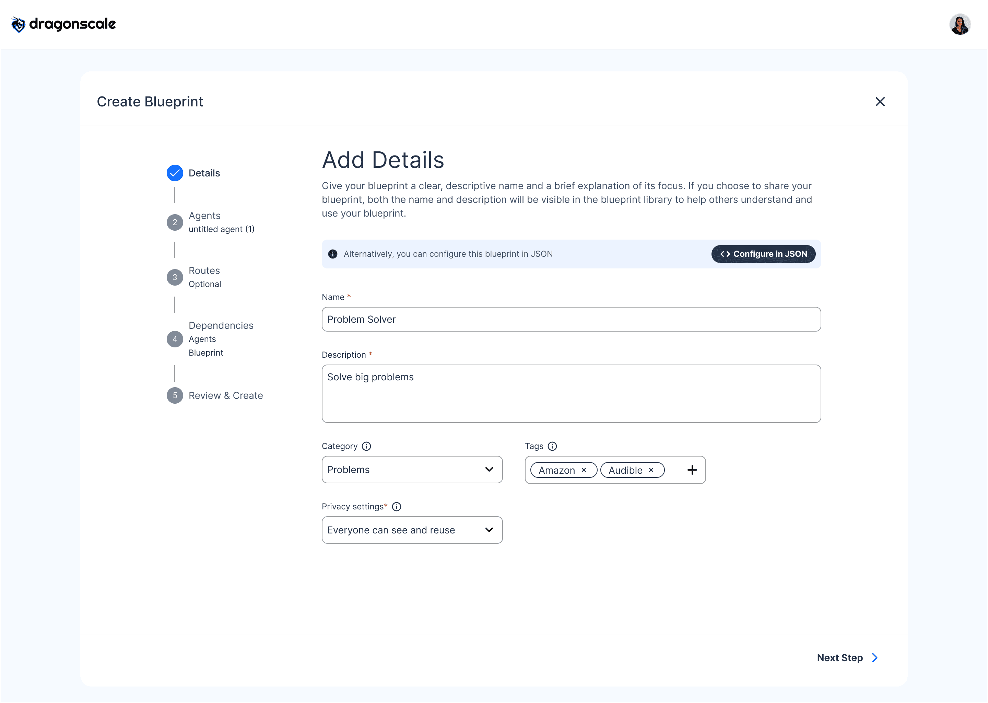The height and width of the screenshot is (703, 988).
Task: Remove the Audible tag
Action: (651, 470)
